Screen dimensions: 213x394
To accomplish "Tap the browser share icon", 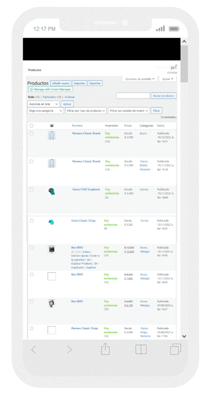I will [x=105, y=349].
